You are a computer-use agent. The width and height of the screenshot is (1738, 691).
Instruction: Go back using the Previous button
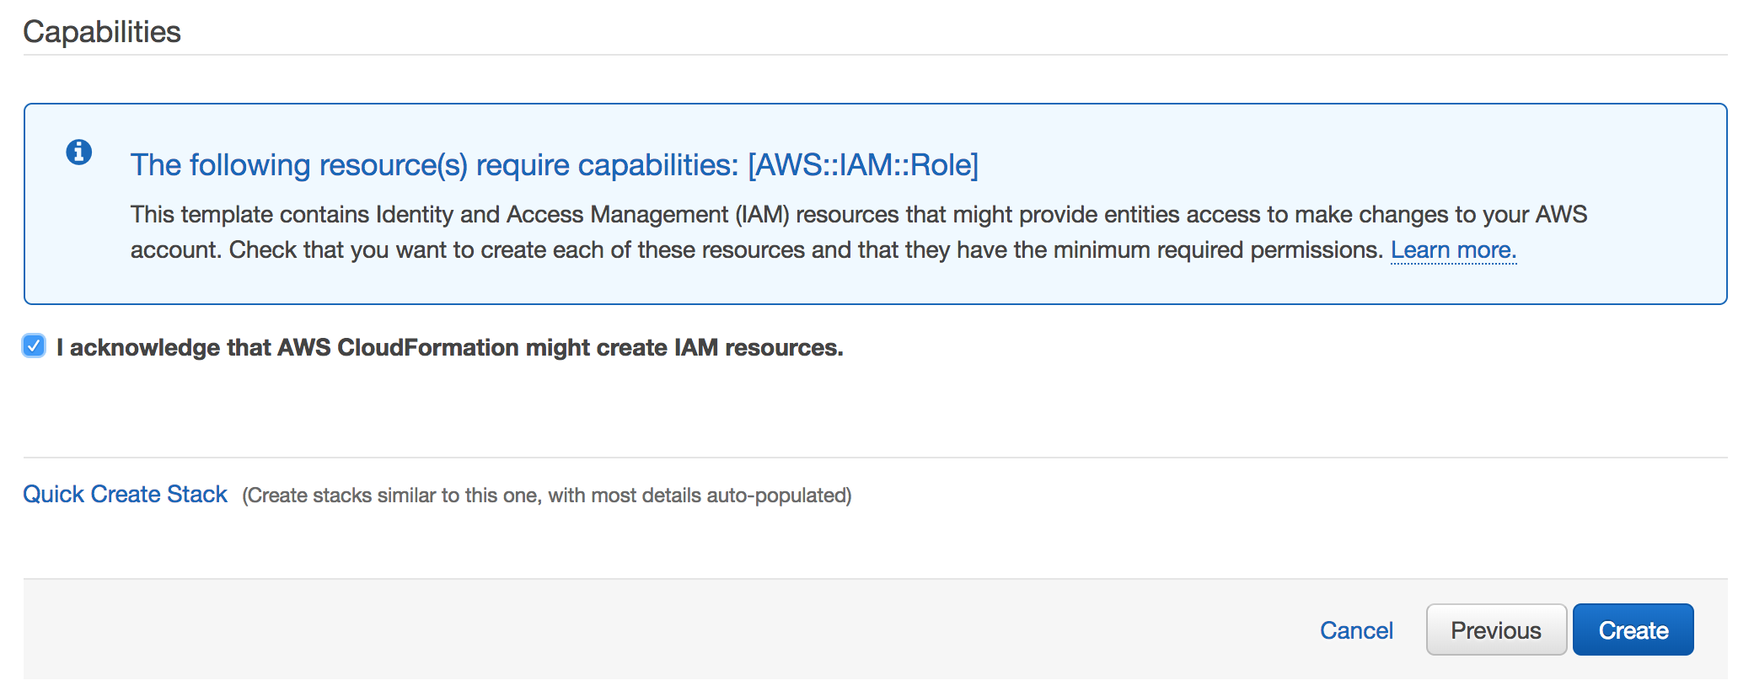(x=1495, y=630)
